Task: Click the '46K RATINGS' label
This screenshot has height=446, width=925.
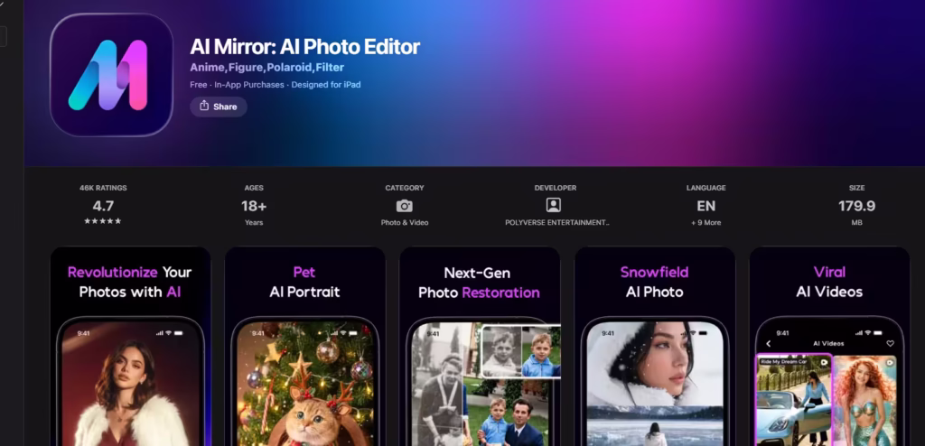Action: pyautogui.click(x=103, y=188)
